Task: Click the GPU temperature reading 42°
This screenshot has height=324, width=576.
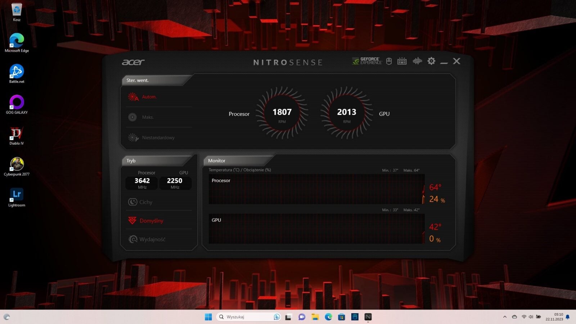Action: 435,227
